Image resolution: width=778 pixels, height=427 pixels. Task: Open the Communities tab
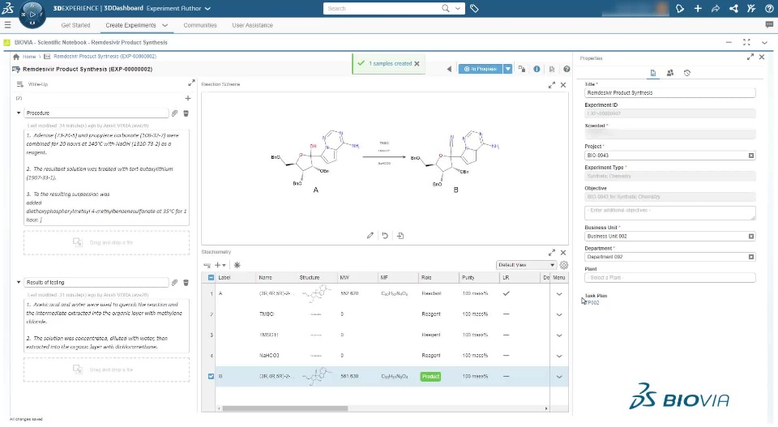click(200, 25)
